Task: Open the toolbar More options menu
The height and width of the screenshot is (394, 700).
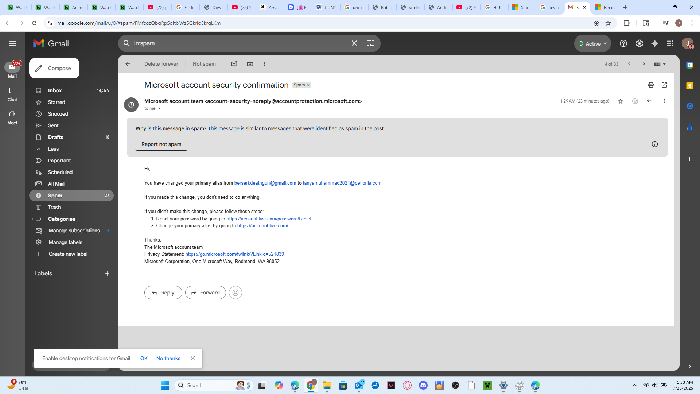Action: [265, 64]
